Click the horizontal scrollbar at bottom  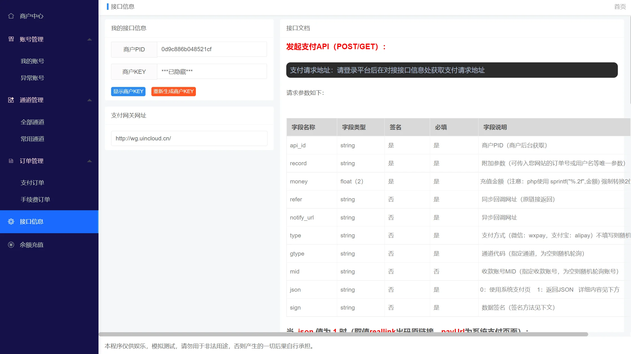tap(343, 334)
